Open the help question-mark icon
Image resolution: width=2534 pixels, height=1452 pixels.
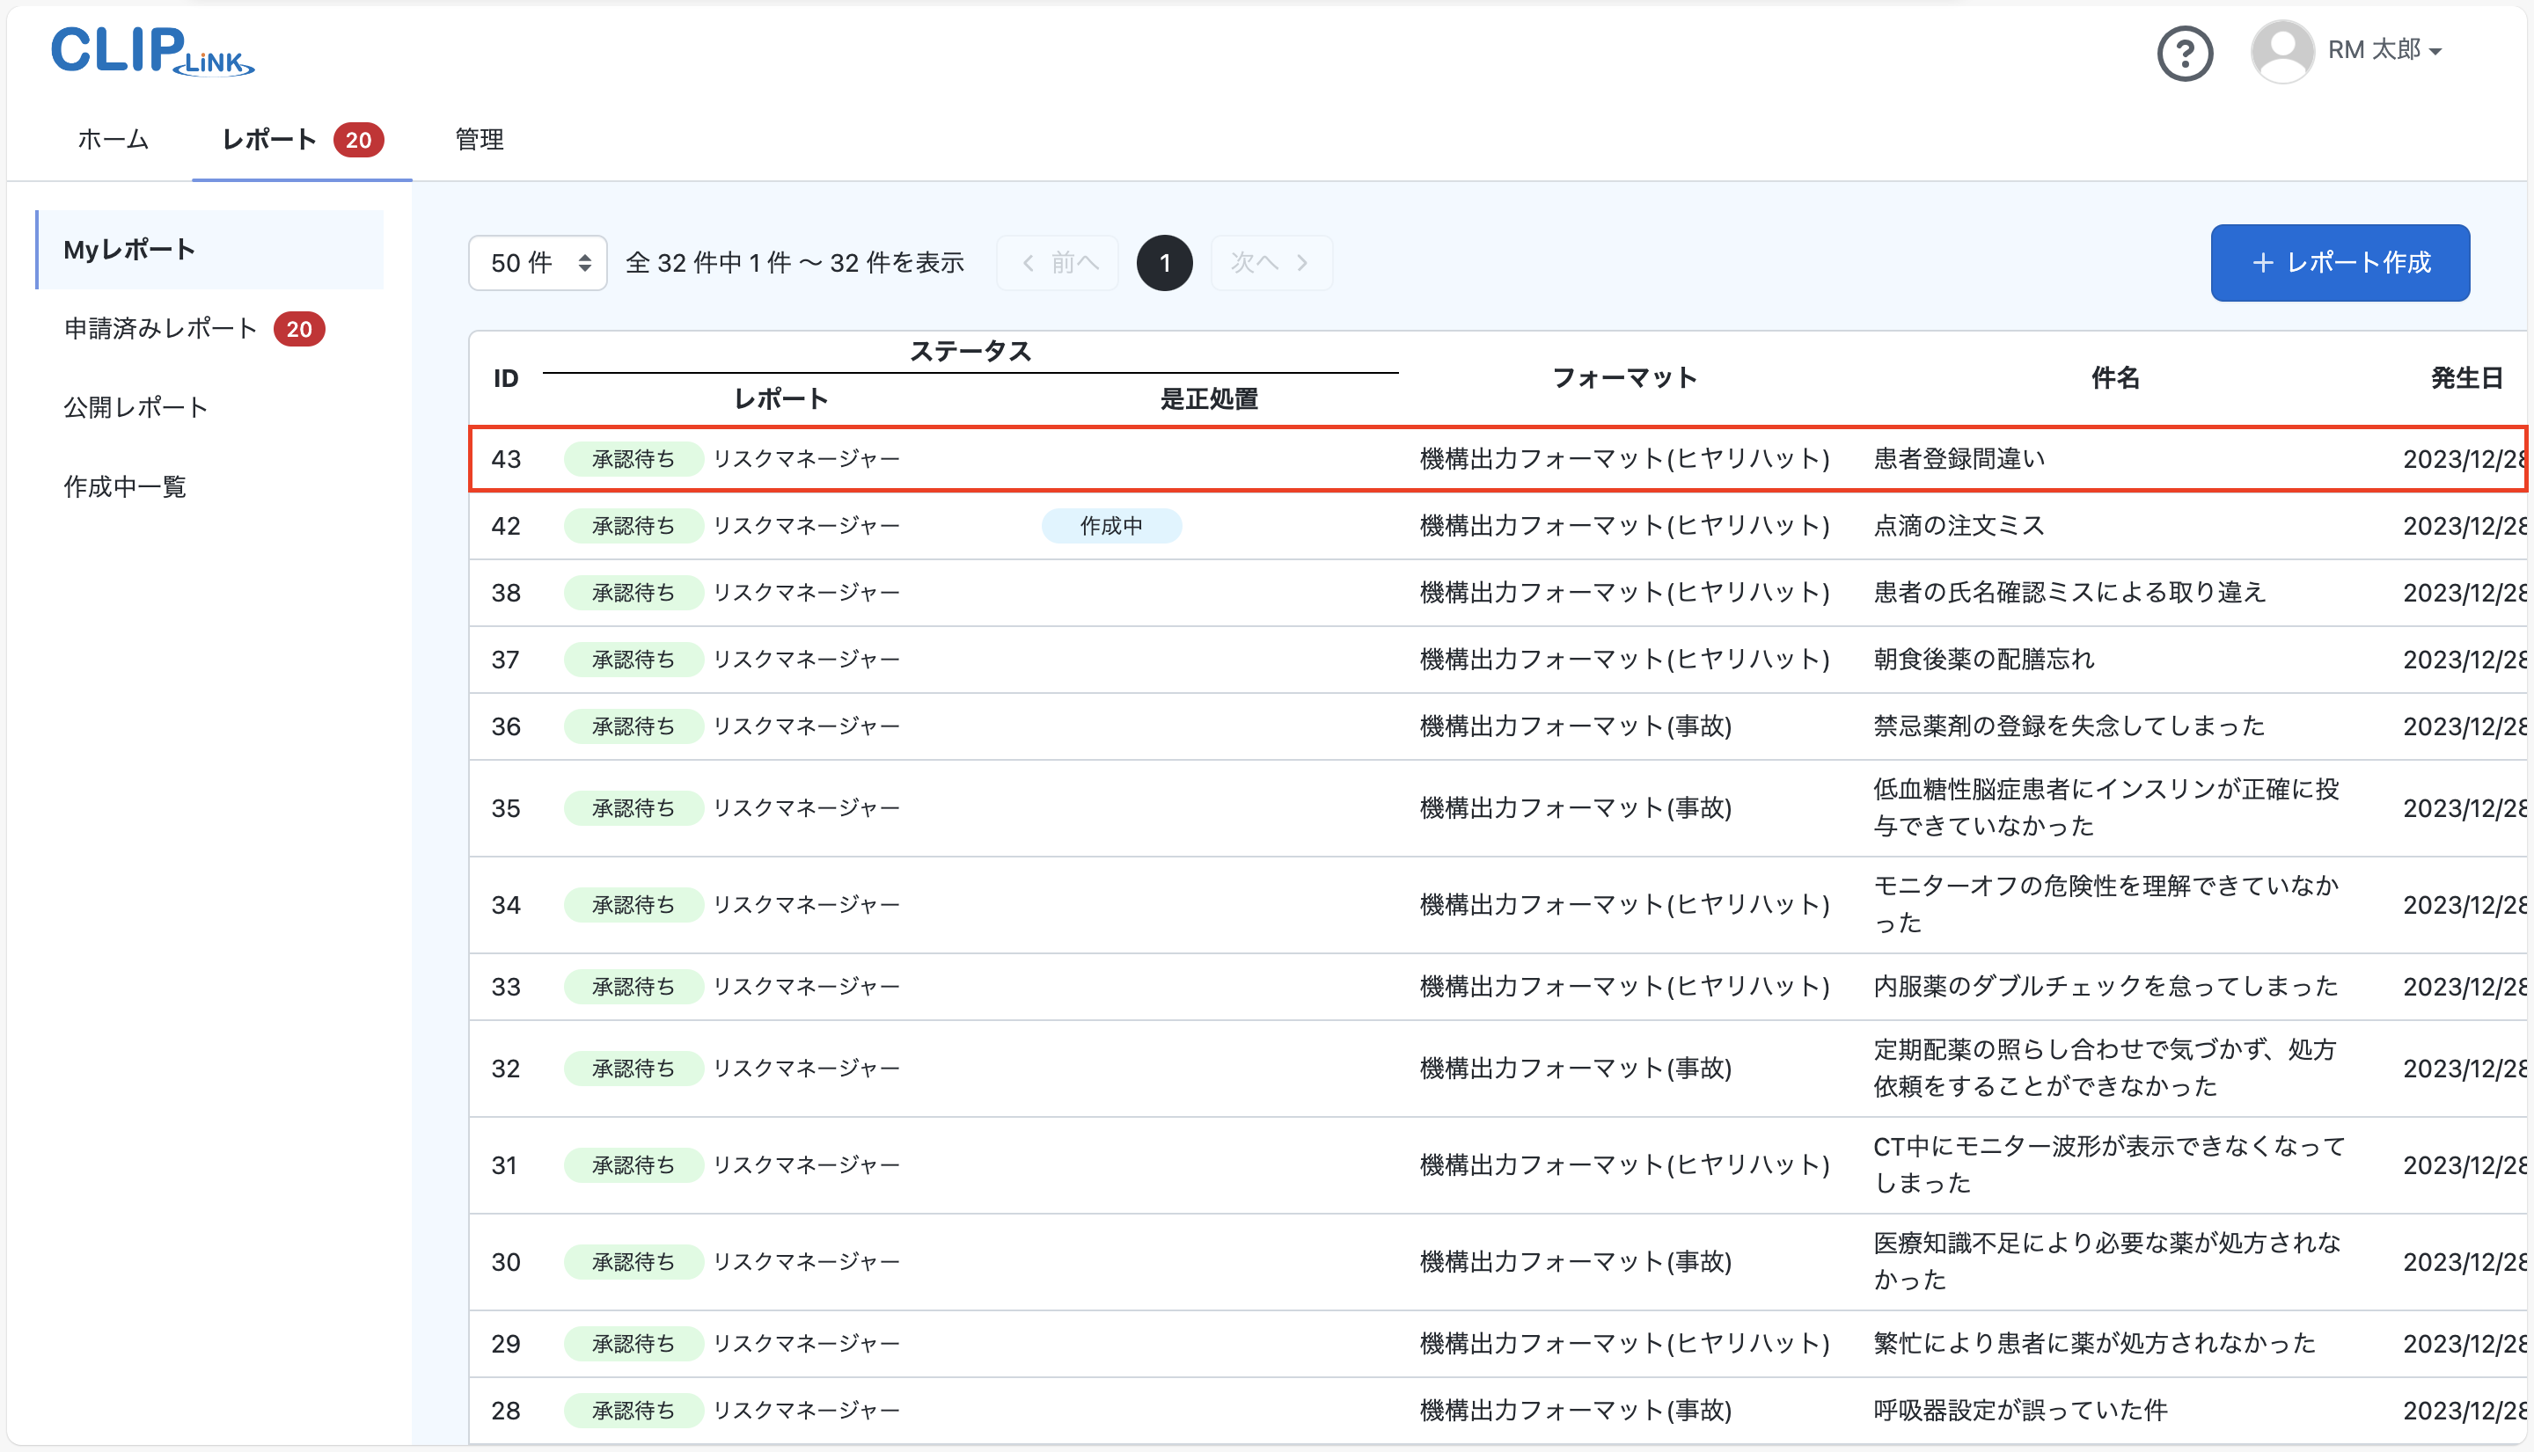(2184, 53)
